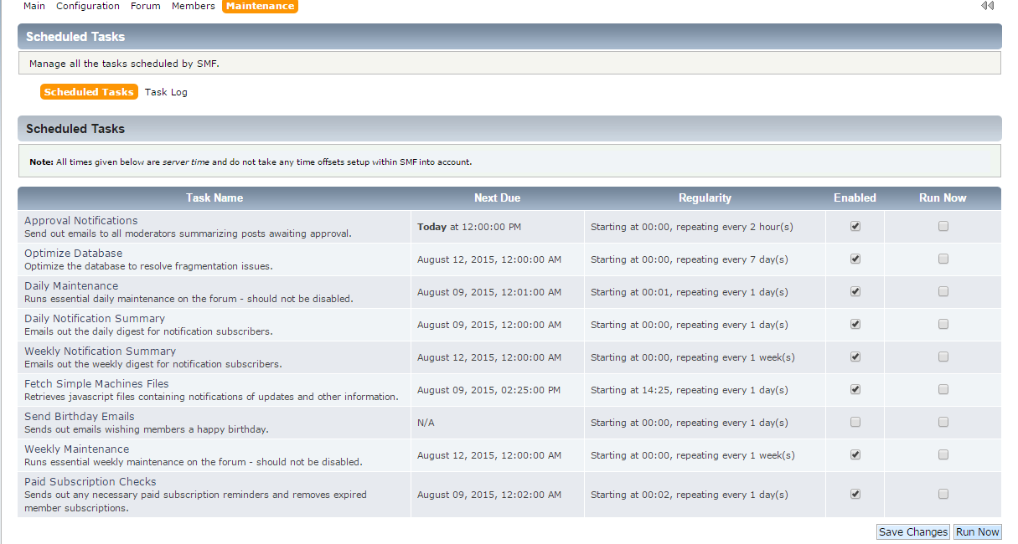
Task: Click 'Manage all the tasks scheduled by SMF' text
Action: coord(124,64)
